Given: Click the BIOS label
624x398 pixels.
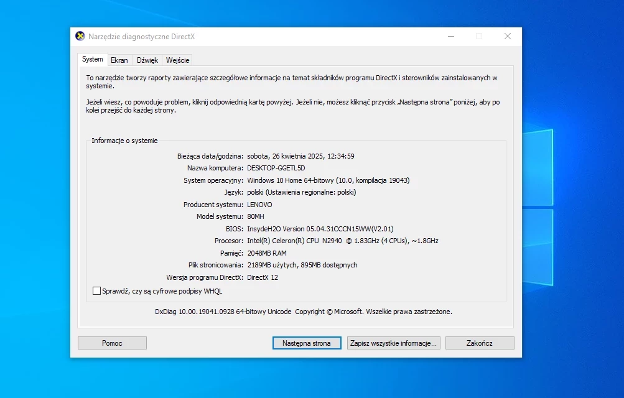Looking at the screenshot, I should click(x=235, y=229).
